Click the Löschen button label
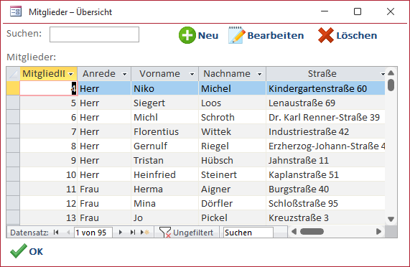The image size is (410, 267). (x=357, y=36)
